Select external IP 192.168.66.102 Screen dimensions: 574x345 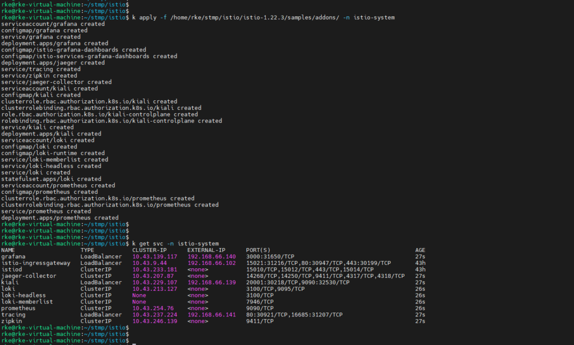click(x=211, y=263)
